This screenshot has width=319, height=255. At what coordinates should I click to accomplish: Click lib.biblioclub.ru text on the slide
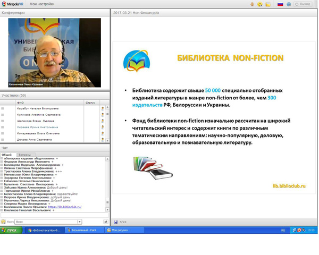tap(289, 186)
